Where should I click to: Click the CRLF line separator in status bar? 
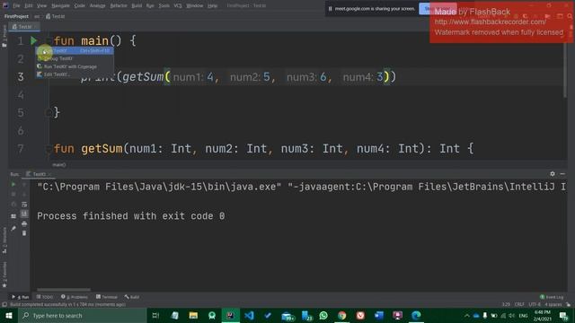click(x=519, y=305)
